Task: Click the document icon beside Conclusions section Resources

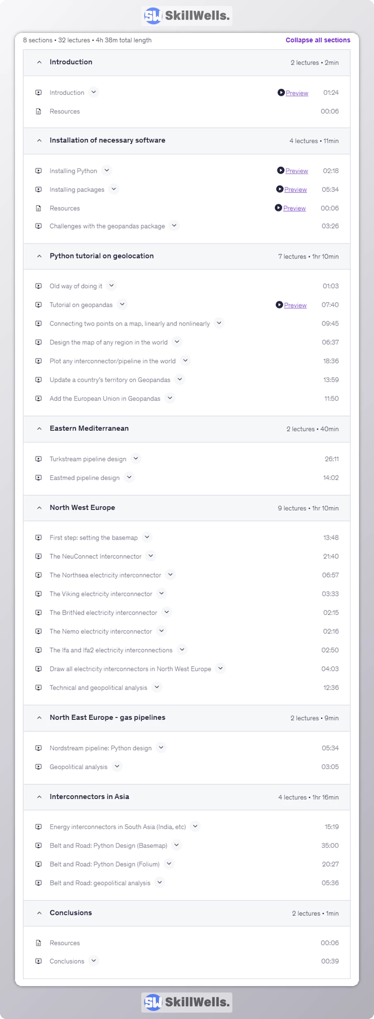Action: 39,943
